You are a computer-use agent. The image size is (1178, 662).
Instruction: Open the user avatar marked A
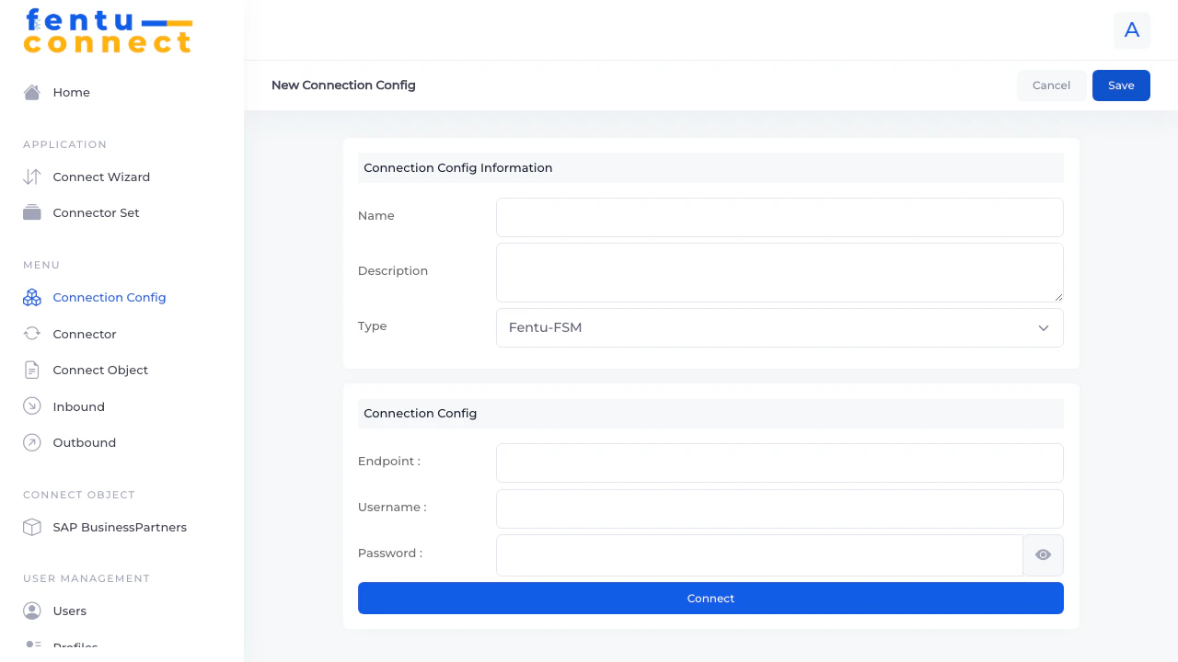pyautogui.click(x=1132, y=30)
